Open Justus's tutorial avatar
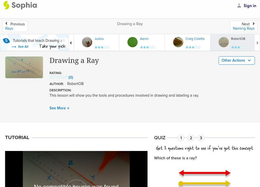260x187 pixels. point(88,42)
